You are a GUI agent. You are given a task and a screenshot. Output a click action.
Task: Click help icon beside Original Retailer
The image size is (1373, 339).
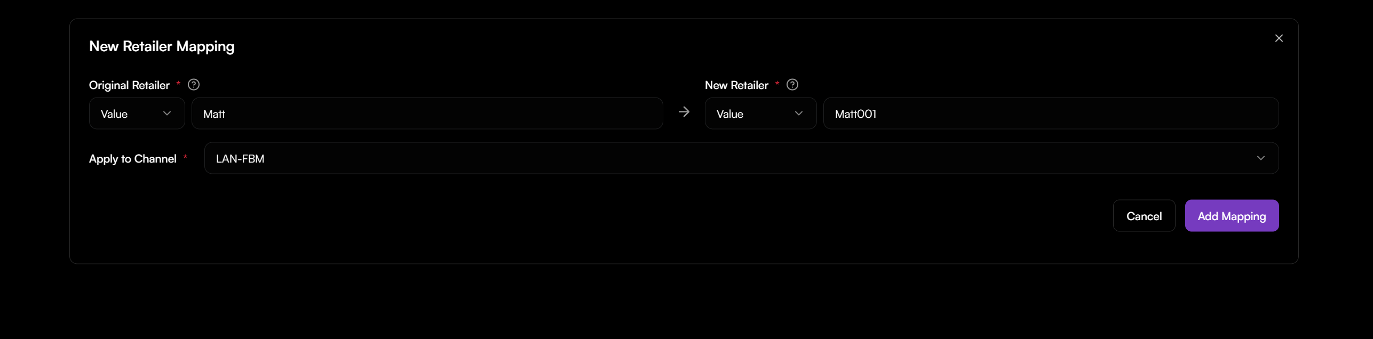(x=194, y=85)
